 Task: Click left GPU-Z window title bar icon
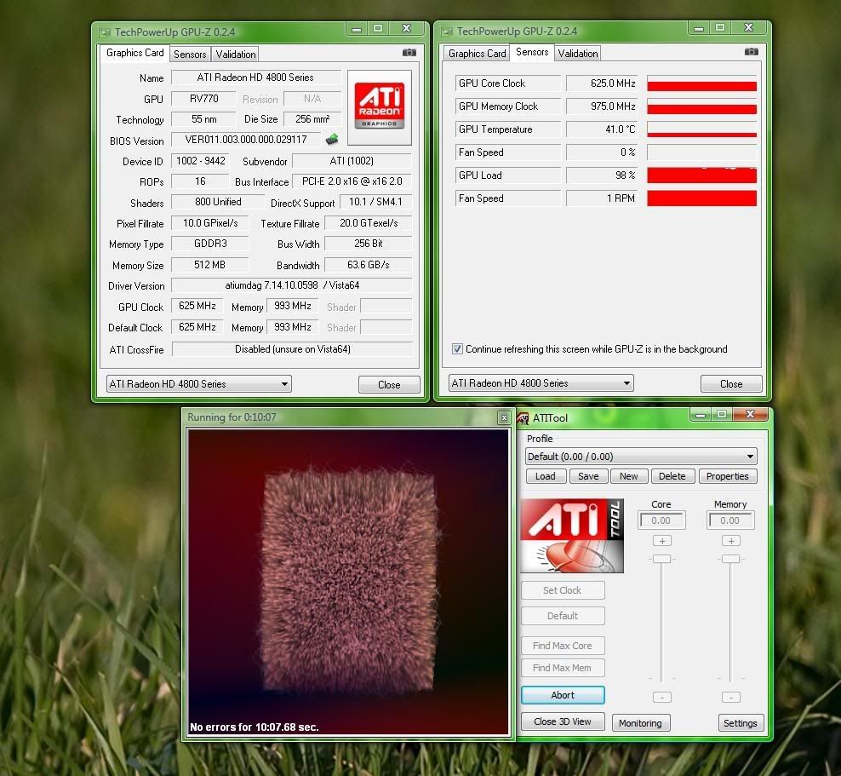[x=105, y=32]
